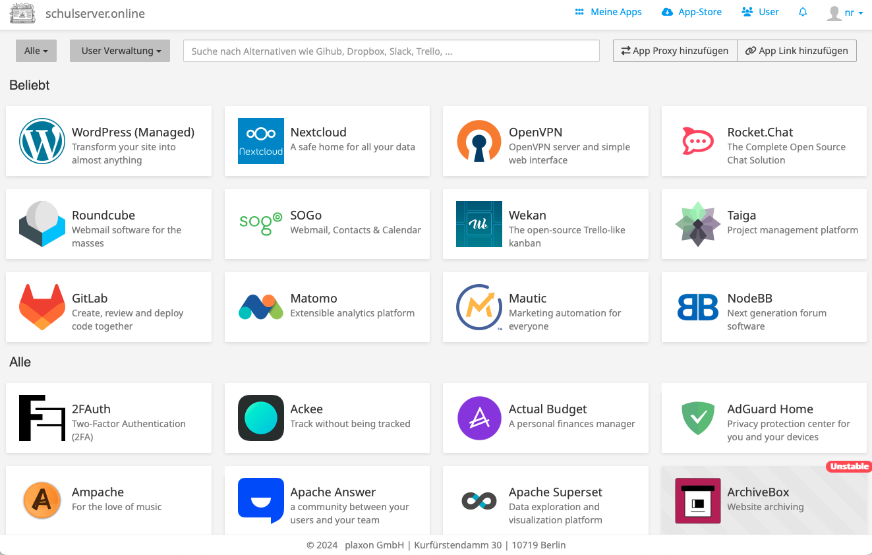Click the search field for alternatives
Screen dimensions: 872x555
click(392, 51)
